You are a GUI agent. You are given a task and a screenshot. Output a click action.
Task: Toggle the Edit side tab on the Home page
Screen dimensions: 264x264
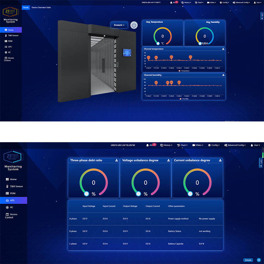(x=262, y=16)
